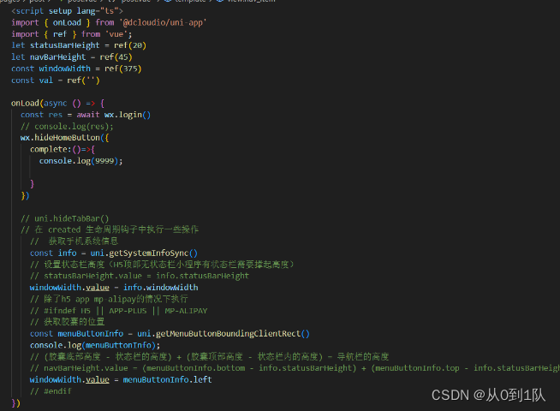Click the '// uni.hideTabBar()' comment
The width and height of the screenshot is (560, 411).
click(x=64, y=218)
